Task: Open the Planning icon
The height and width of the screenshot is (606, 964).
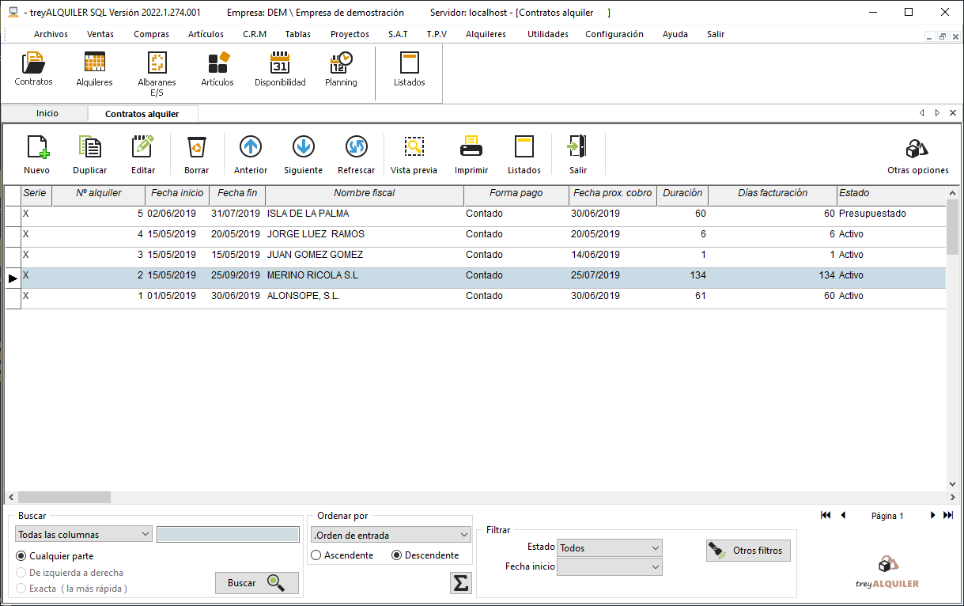Action: [341, 70]
